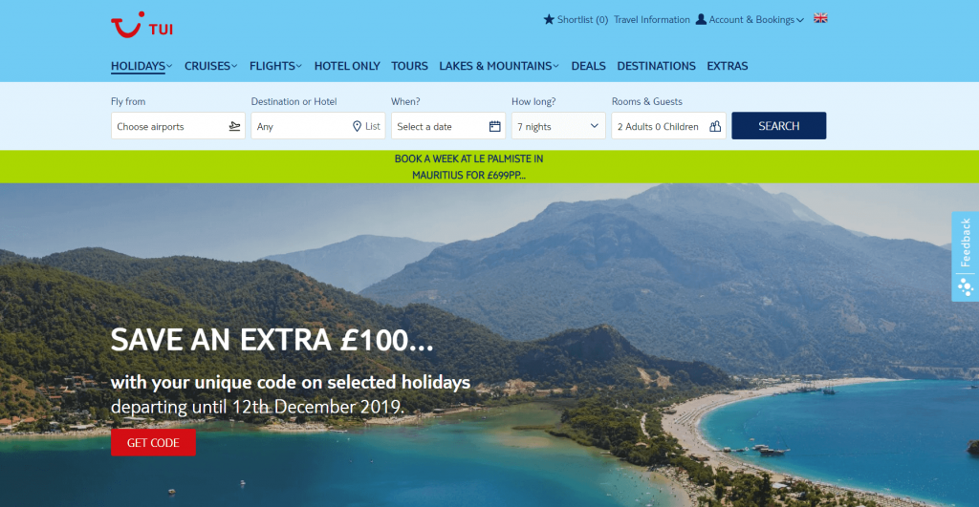Screen dimensions: 979x507
Task: Click the guests icon in Rooms & Guests
Action: 715,126
